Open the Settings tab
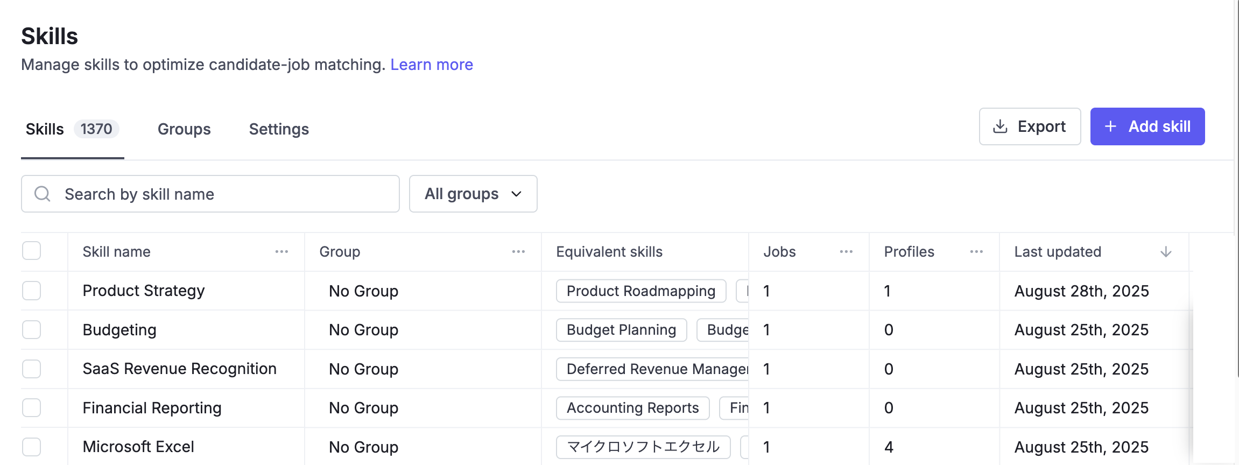This screenshot has height=465, width=1239. 279,129
